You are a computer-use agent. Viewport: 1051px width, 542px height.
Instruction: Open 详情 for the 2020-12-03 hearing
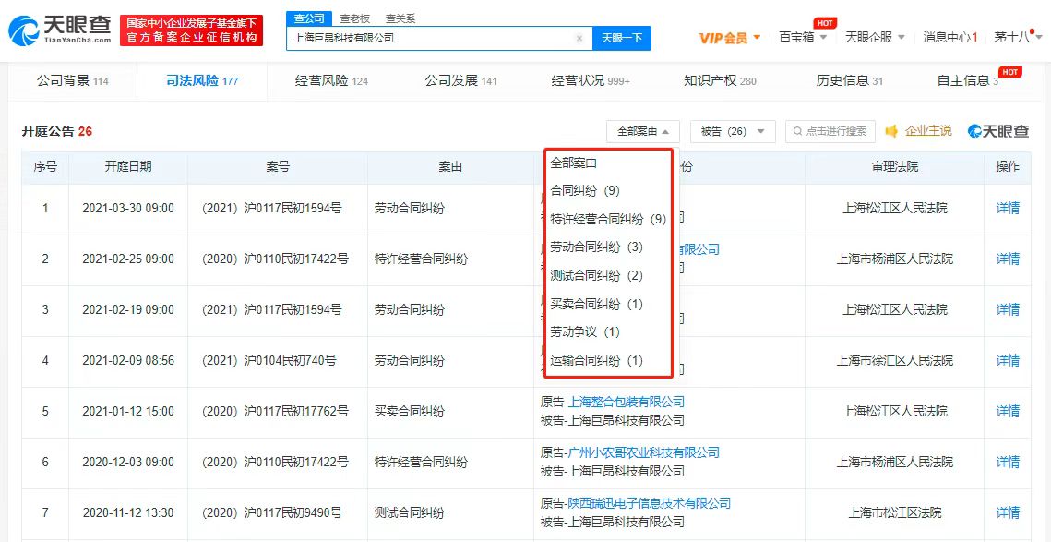(1008, 463)
